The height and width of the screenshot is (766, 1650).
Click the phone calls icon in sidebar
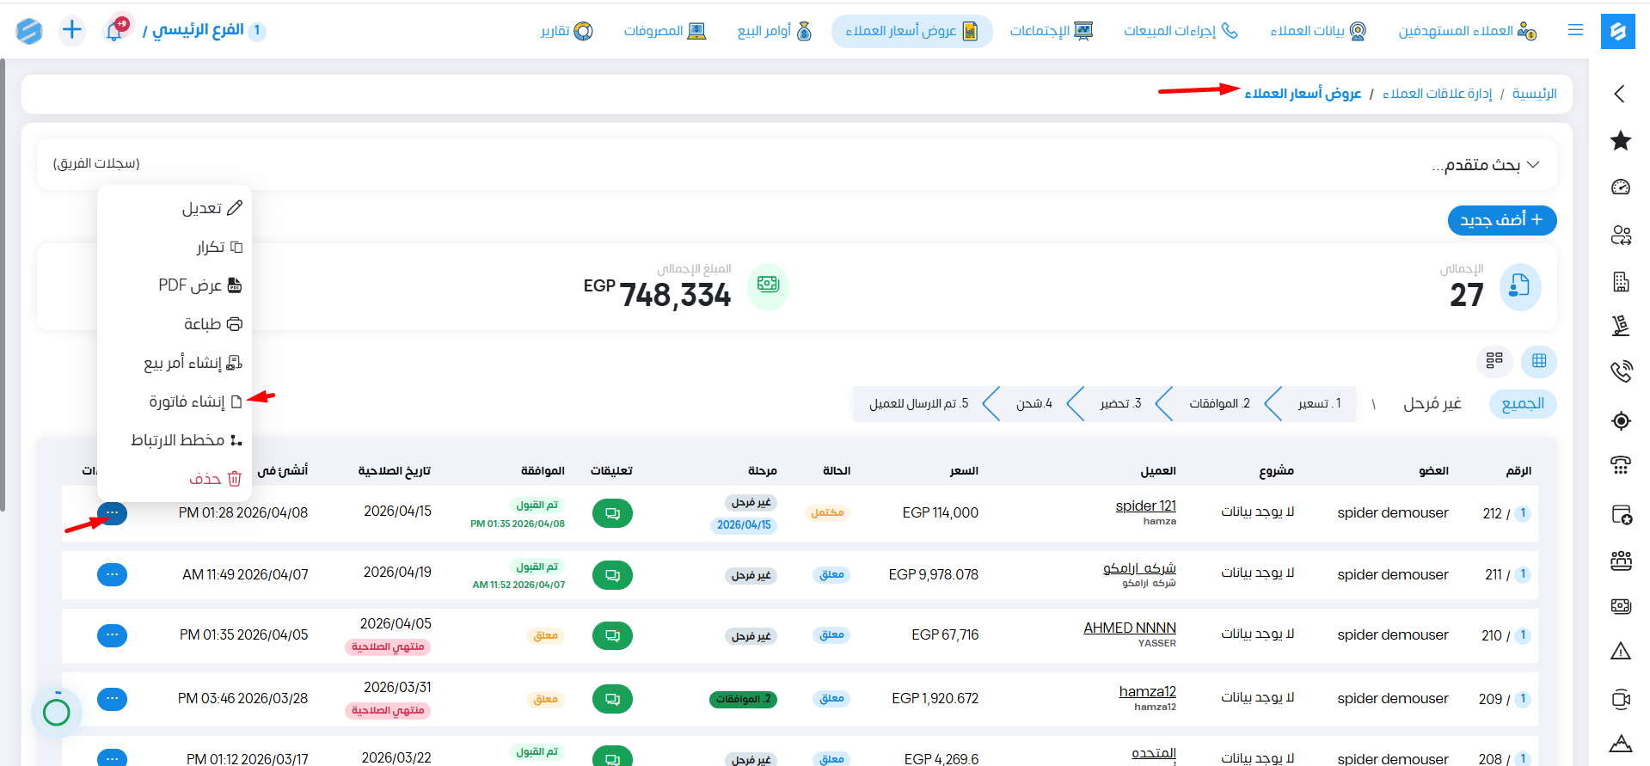tap(1620, 371)
